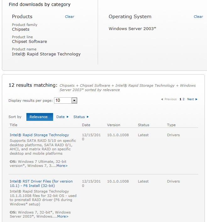This screenshot has height=222, width=207.
Task: Click the Next arrow icon
Action: click(196, 99)
